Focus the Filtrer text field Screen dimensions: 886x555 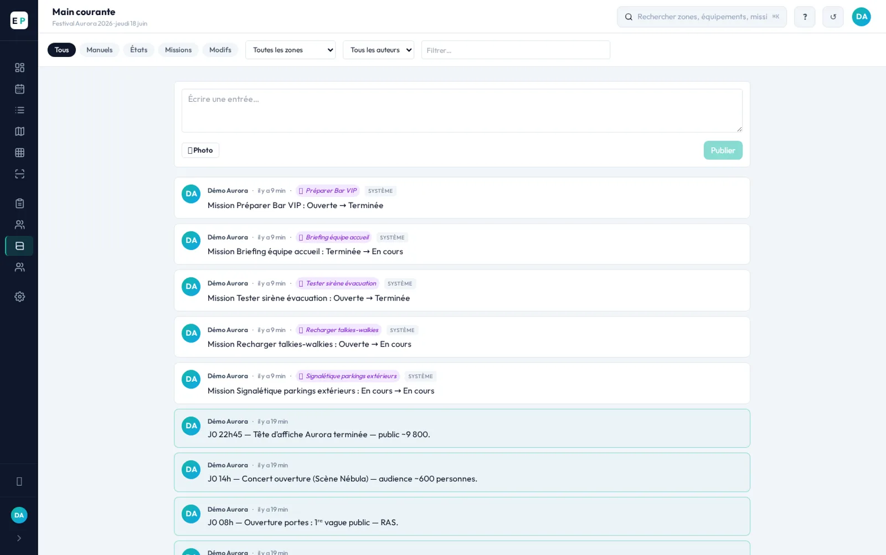516,50
